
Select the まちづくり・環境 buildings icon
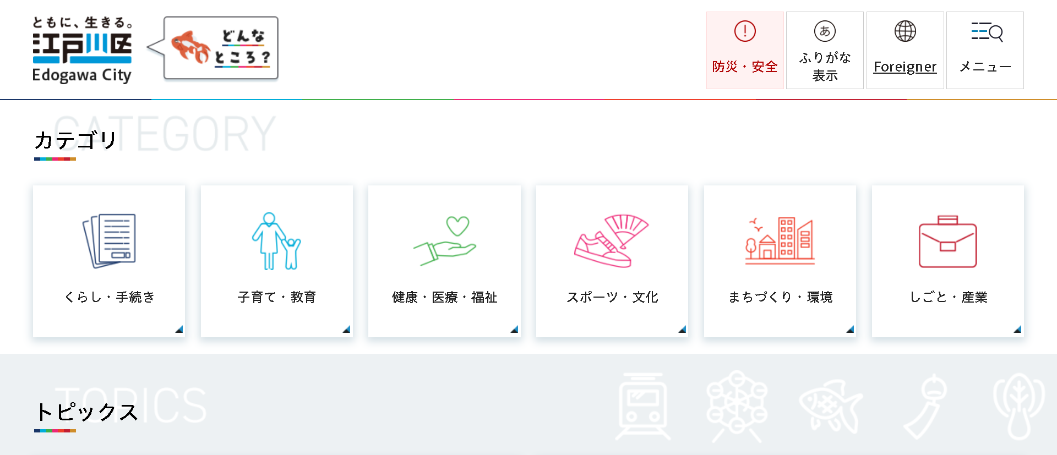click(780, 241)
